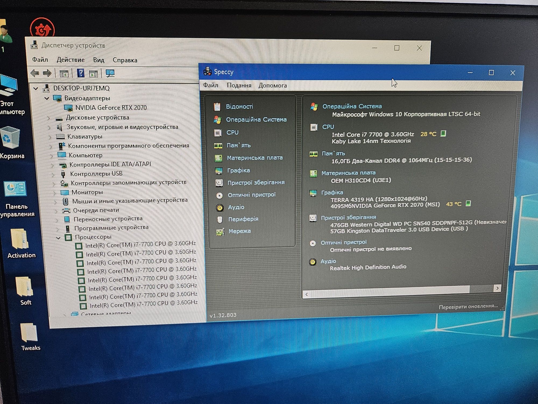The image size is (538, 404).
Task: Collapse the Процессоры node
Action: [58, 238]
